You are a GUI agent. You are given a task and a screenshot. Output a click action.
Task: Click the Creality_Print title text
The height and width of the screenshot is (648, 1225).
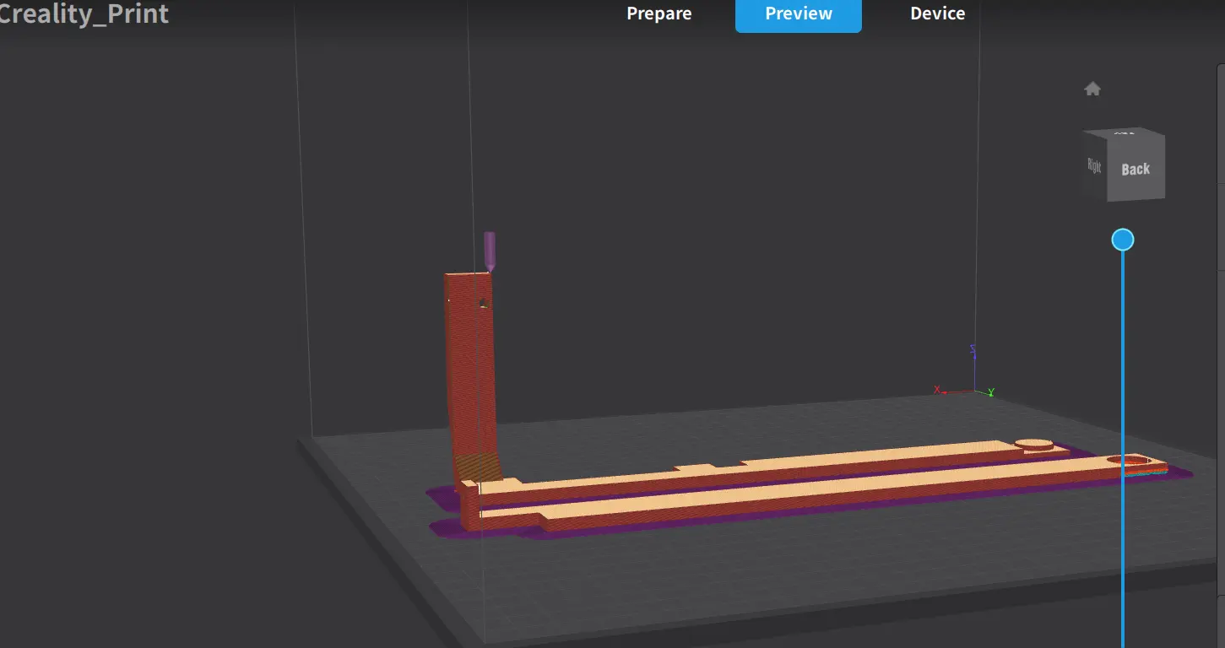84,14
